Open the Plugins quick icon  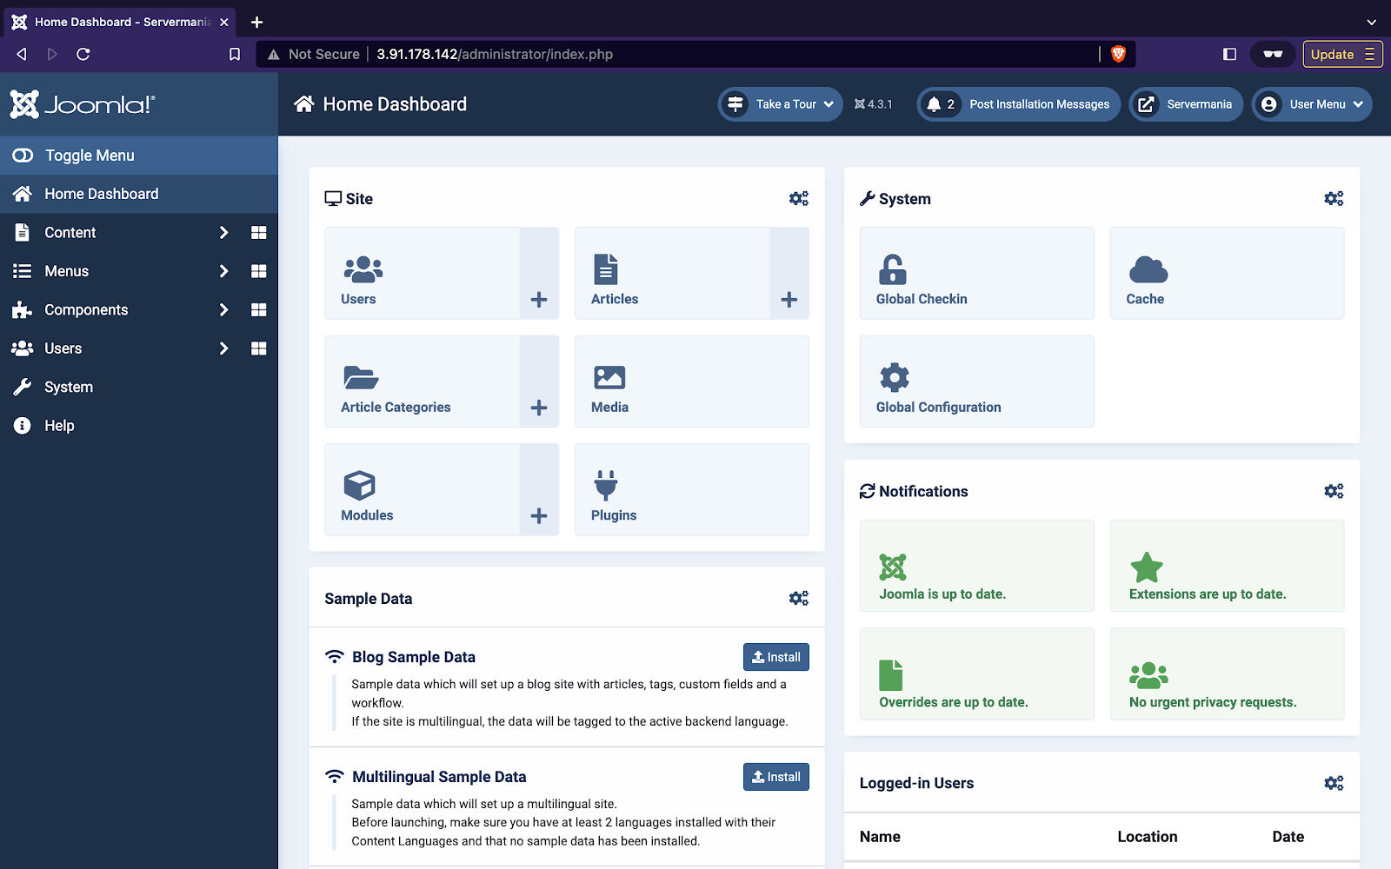click(692, 490)
